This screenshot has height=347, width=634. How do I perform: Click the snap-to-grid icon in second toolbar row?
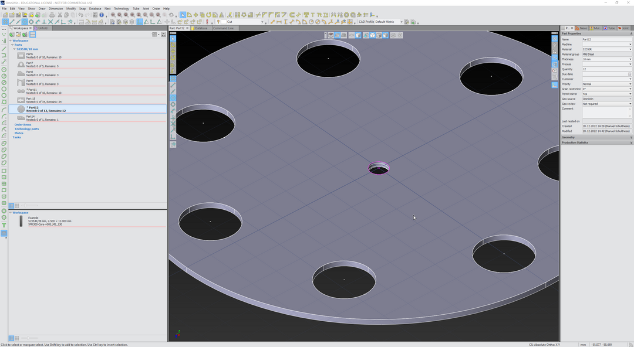point(5,22)
